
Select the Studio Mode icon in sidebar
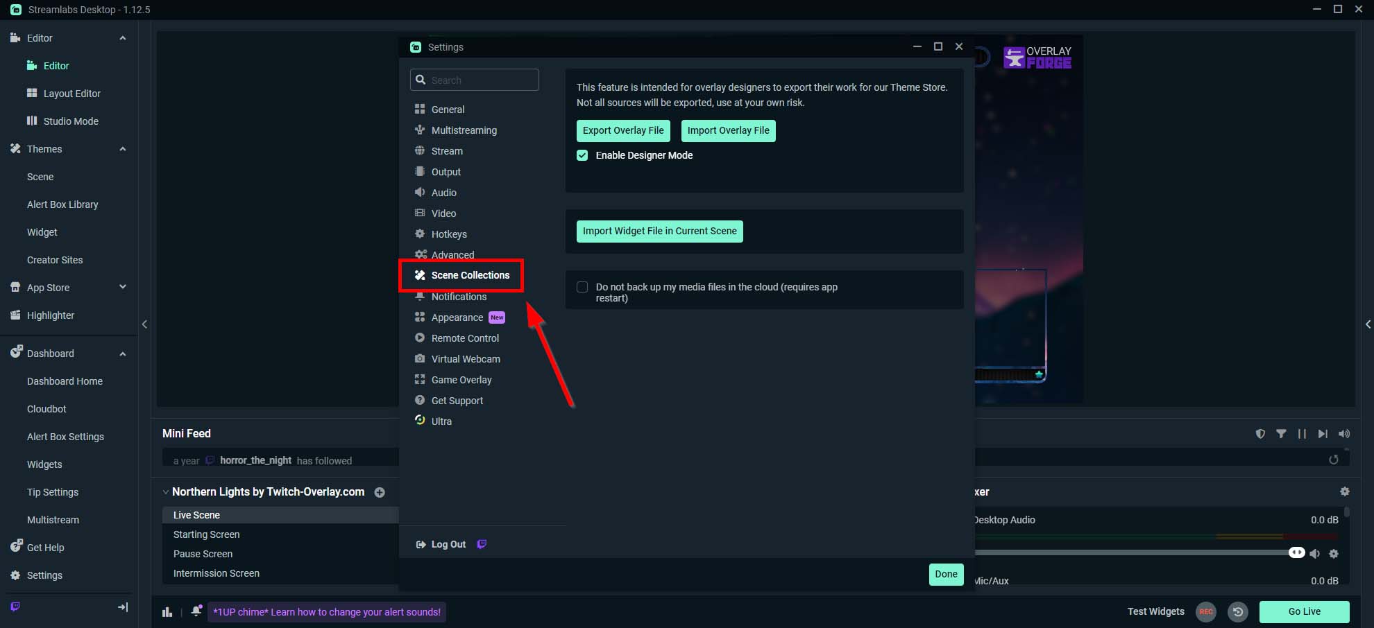point(33,121)
